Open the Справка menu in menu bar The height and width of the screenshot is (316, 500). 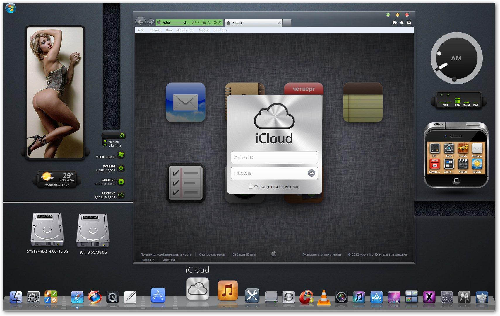click(x=221, y=30)
